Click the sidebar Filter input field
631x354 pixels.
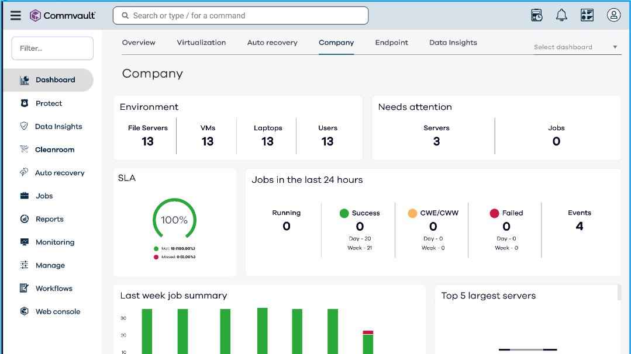click(53, 48)
